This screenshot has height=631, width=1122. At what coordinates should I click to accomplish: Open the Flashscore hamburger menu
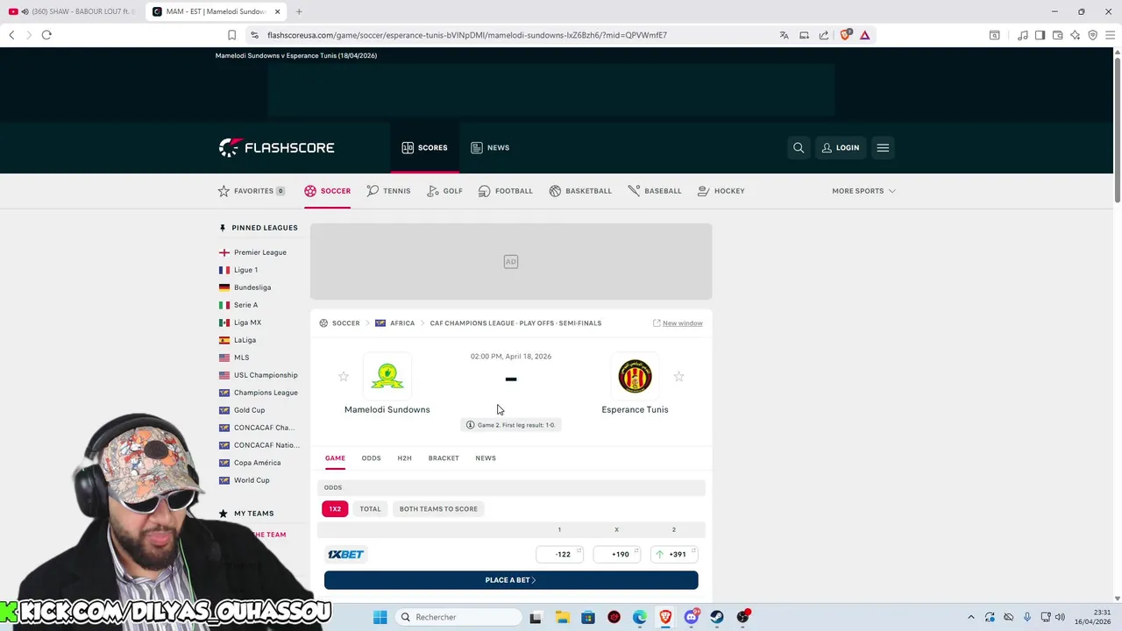click(883, 147)
